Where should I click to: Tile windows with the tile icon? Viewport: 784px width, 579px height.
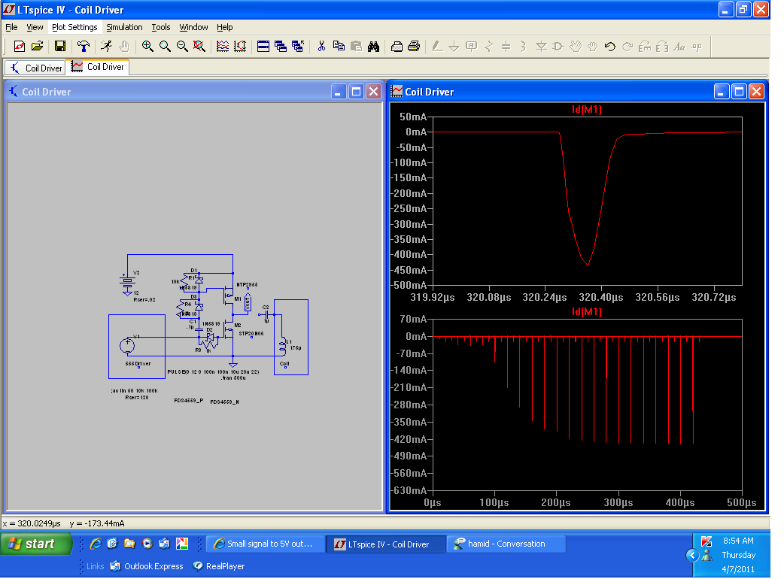tap(263, 47)
